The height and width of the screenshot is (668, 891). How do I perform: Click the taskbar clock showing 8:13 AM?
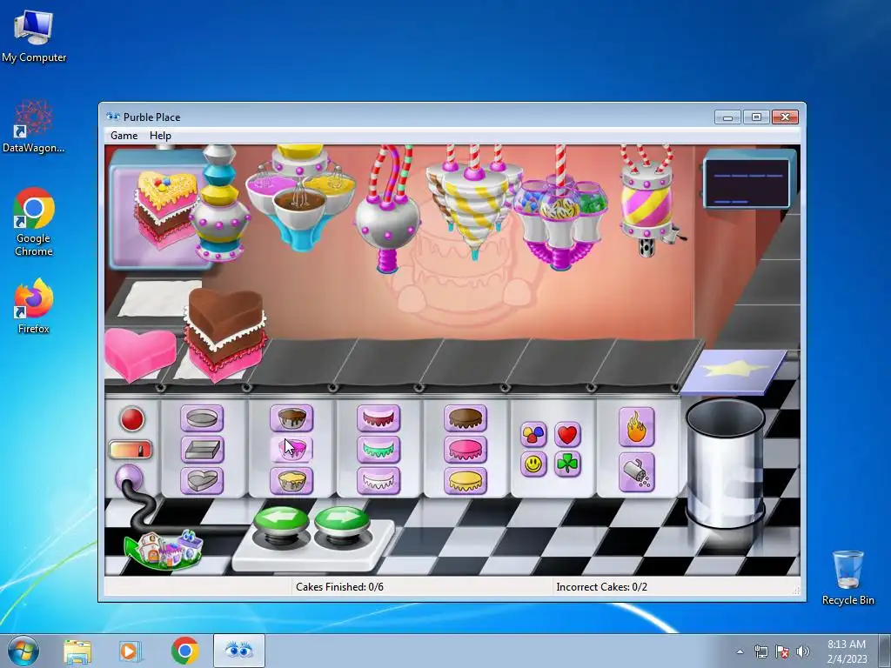coord(847,651)
